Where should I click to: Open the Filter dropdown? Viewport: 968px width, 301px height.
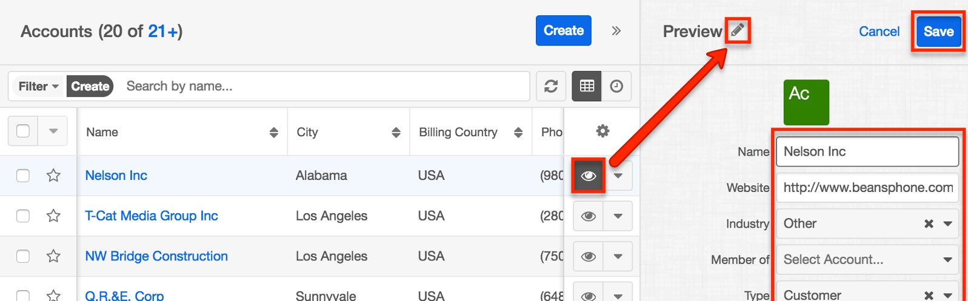[38, 86]
